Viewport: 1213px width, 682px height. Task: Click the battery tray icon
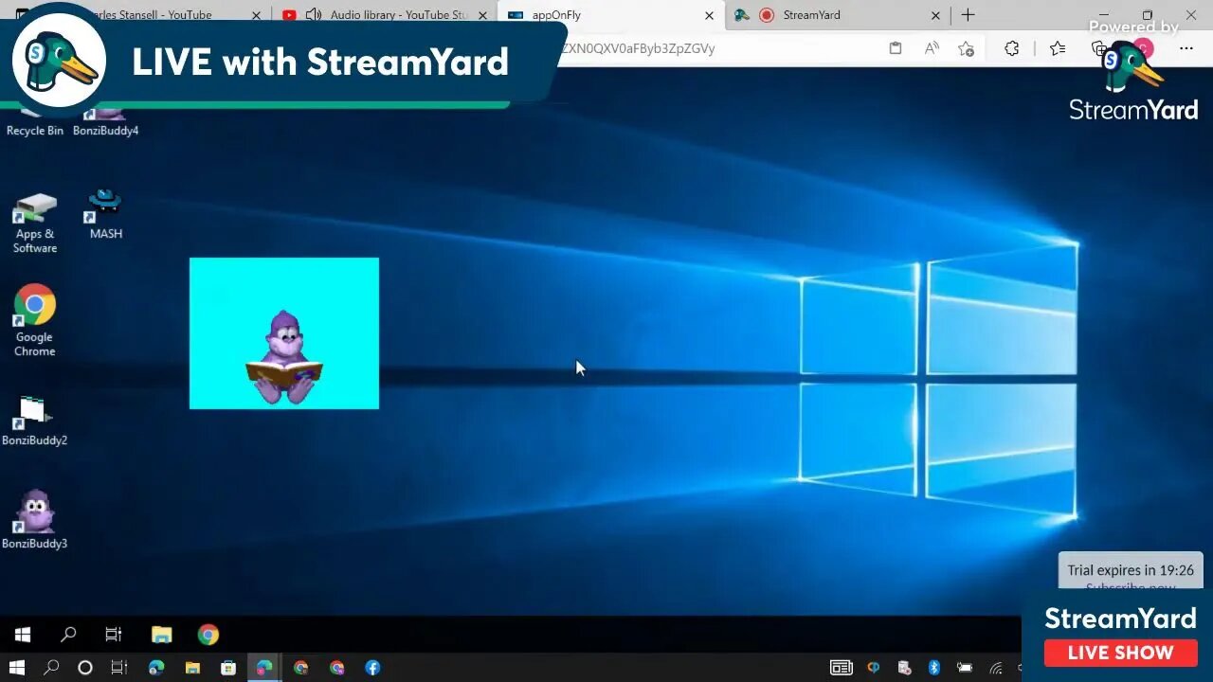click(965, 668)
